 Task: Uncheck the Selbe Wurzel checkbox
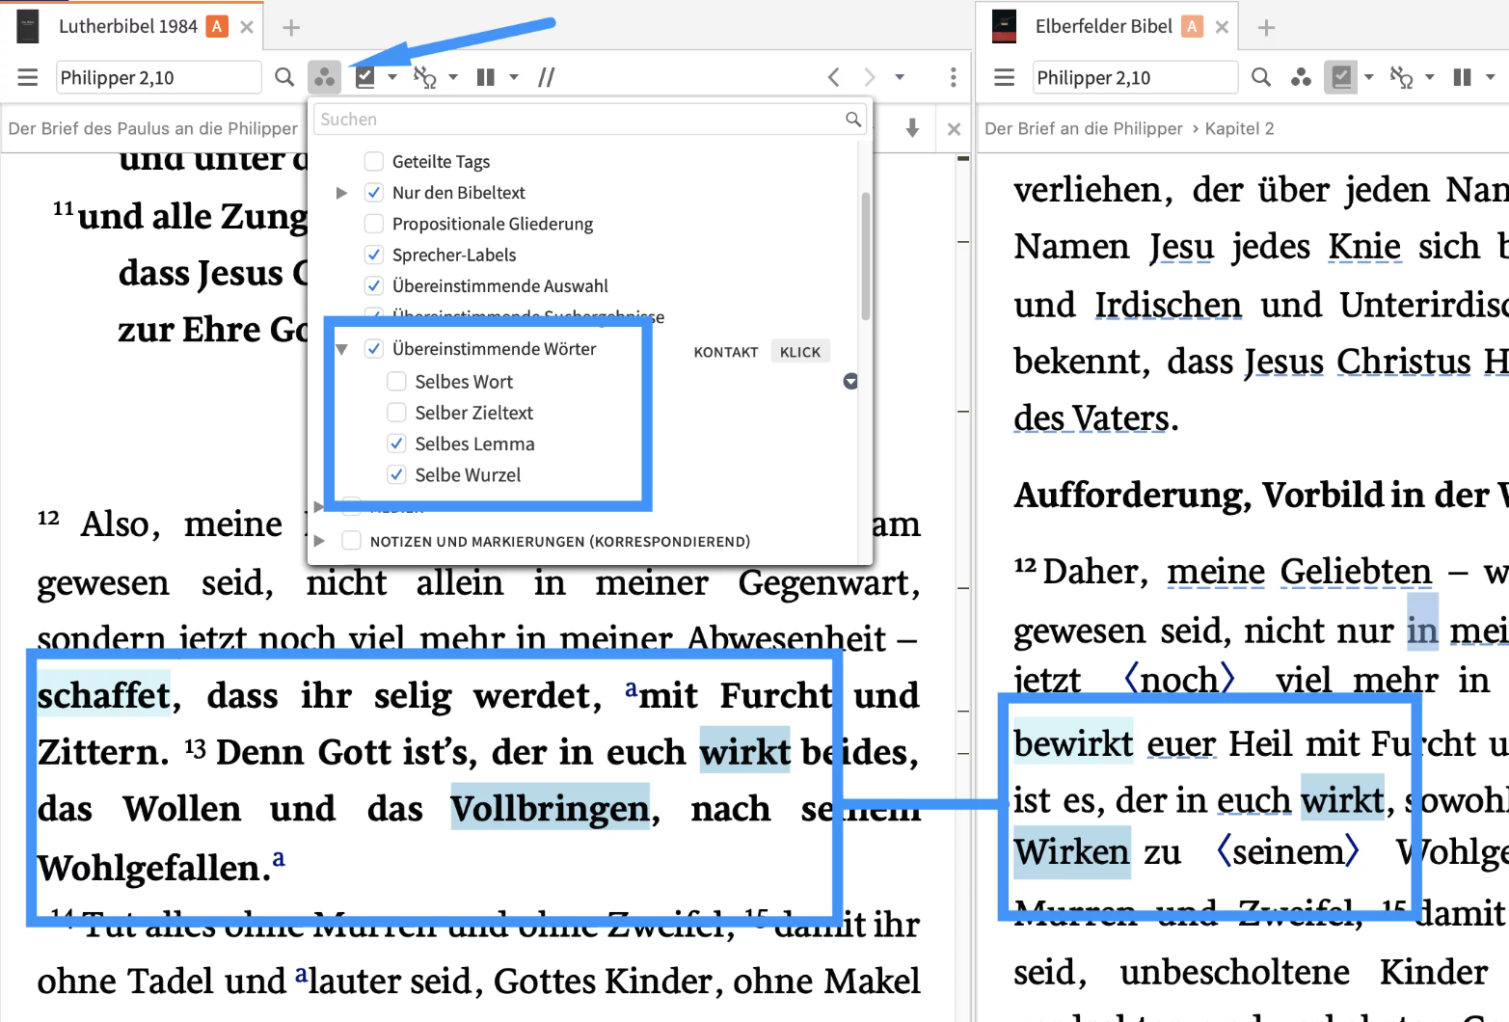click(x=396, y=474)
